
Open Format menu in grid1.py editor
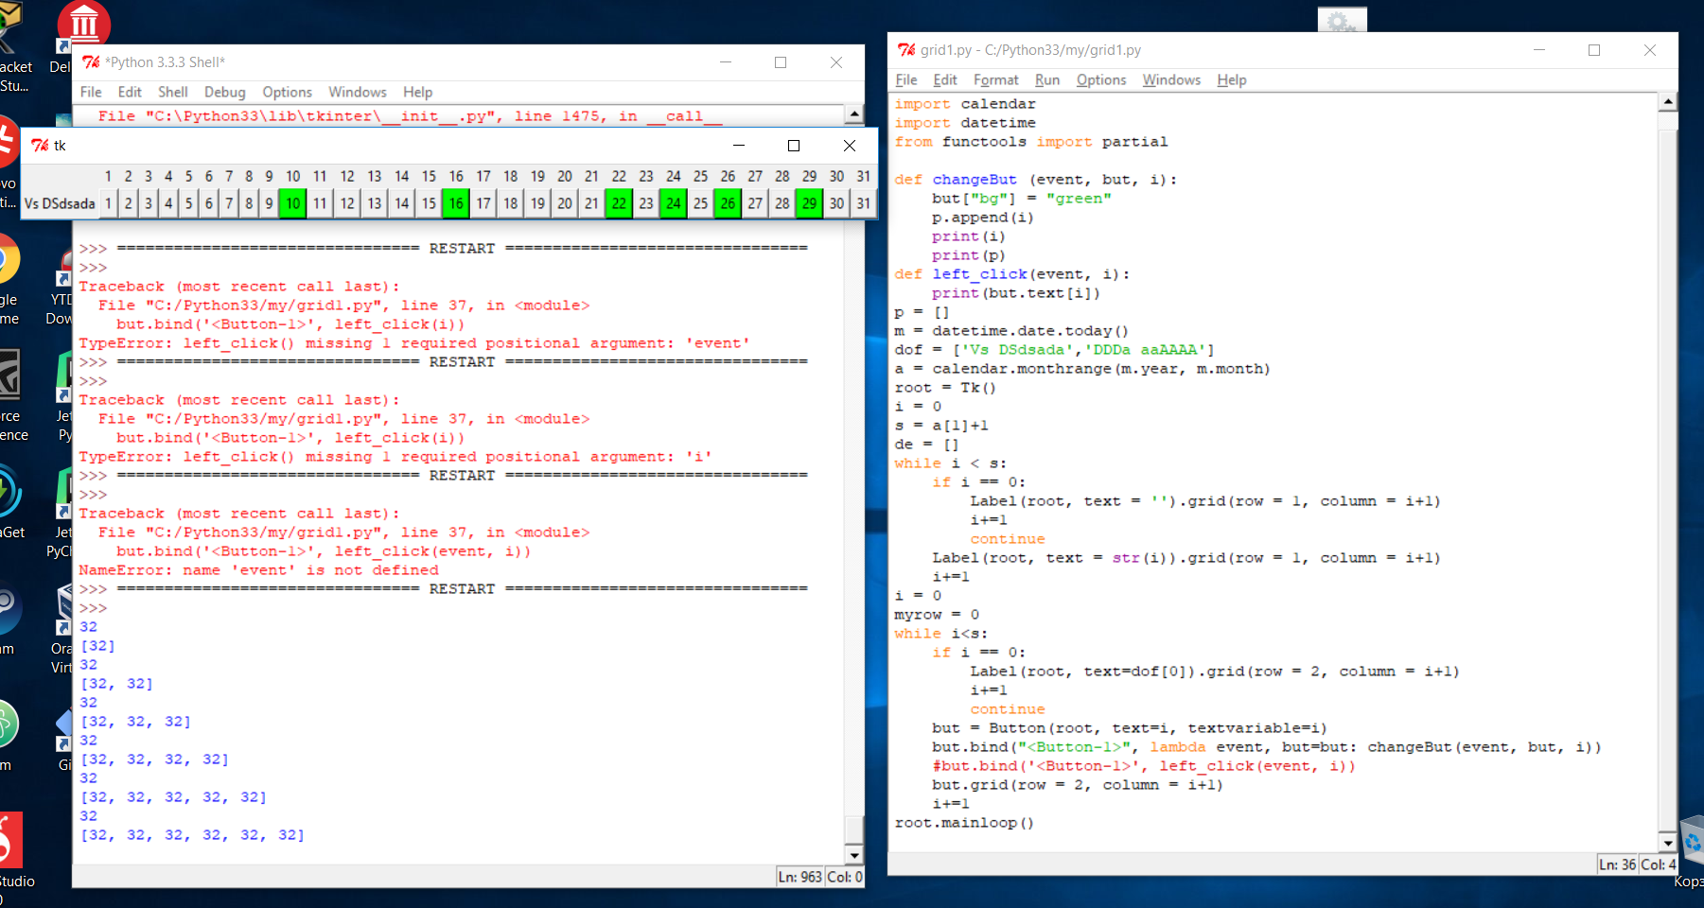click(996, 79)
